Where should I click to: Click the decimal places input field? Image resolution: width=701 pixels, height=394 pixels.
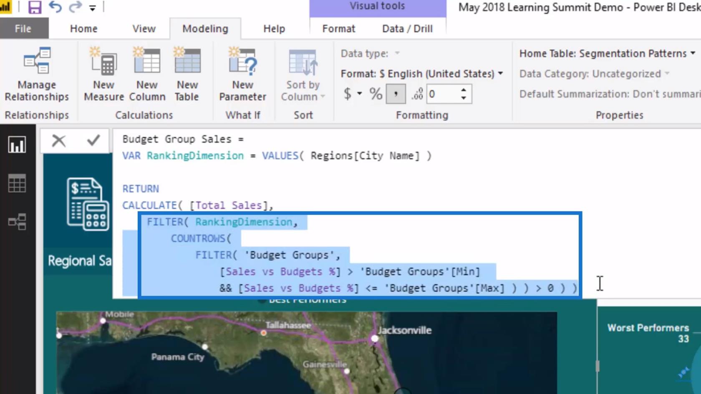(443, 94)
